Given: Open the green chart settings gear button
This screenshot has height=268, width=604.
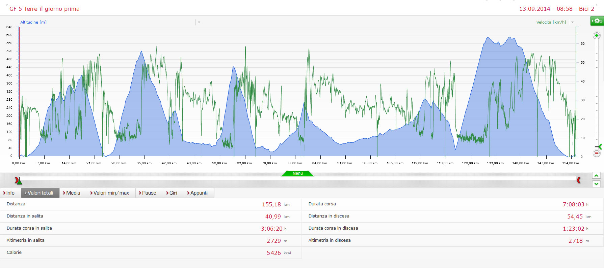Looking at the screenshot, I should [597, 21].
